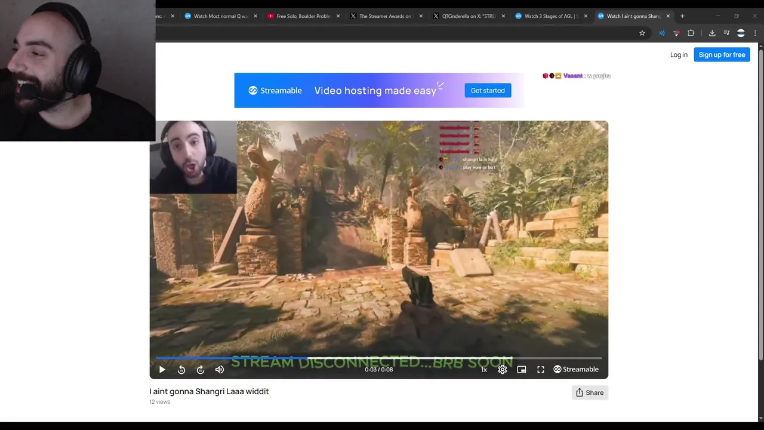
Task: Close the Watch I aint gonna Shangri tab
Action: click(668, 16)
